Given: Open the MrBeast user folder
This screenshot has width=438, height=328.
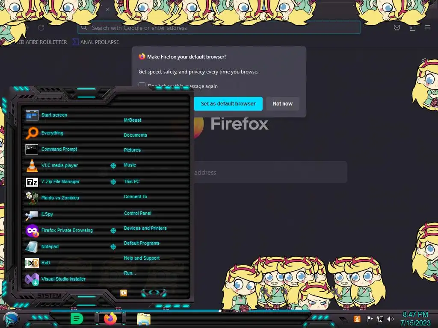Looking at the screenshot, I should pyautogui.click(x=133, y=120).
